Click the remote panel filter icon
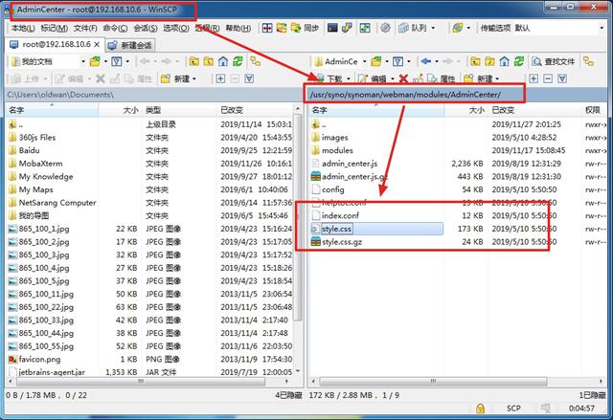613x420 pixels. [x=398, y=61]
